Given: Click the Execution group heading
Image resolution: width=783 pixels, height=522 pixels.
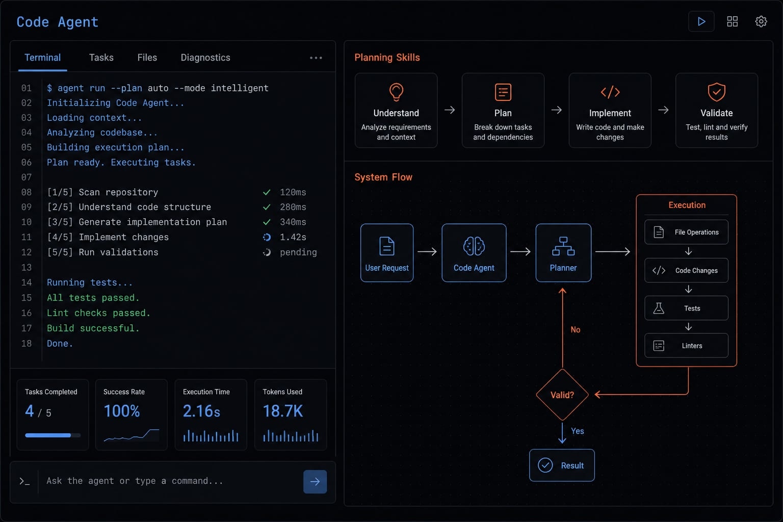Looking at the screenshot, I should pos(687,205).
